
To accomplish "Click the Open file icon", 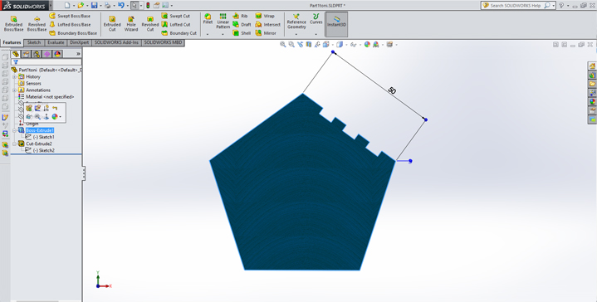I will click(x=81, y=5).
